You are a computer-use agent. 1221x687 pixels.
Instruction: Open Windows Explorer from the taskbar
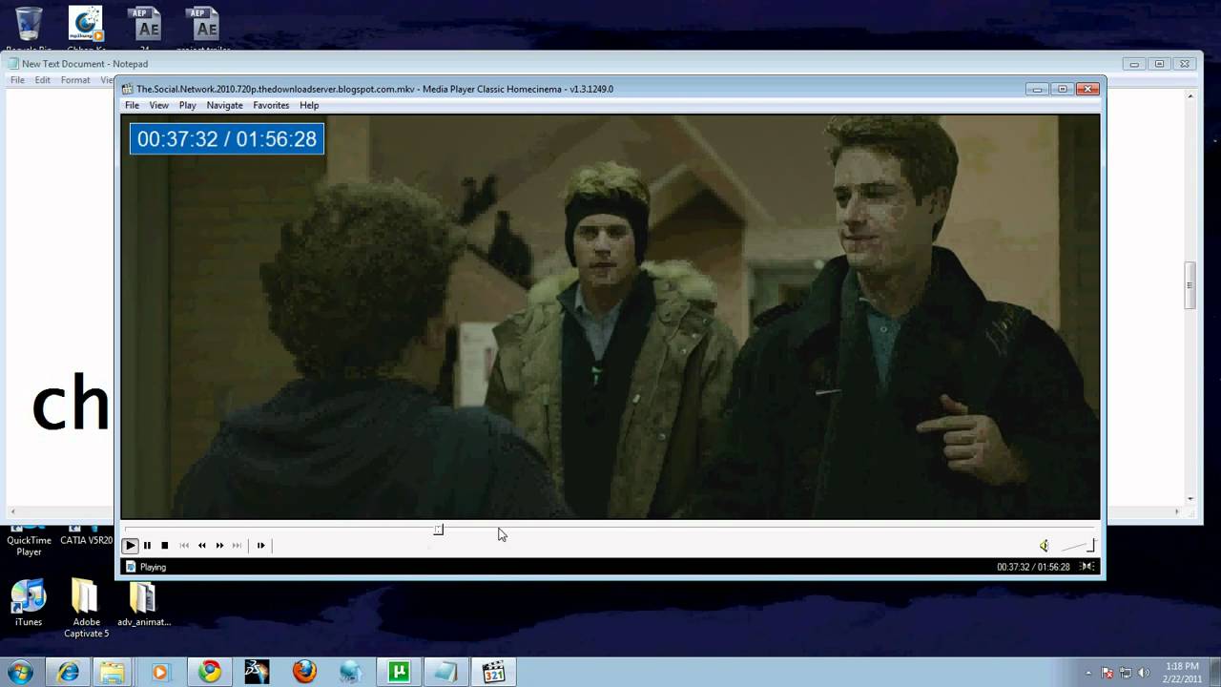click(x=112, y=672)
